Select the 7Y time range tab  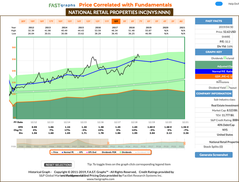pyautogui.click(x=141, y=21)
